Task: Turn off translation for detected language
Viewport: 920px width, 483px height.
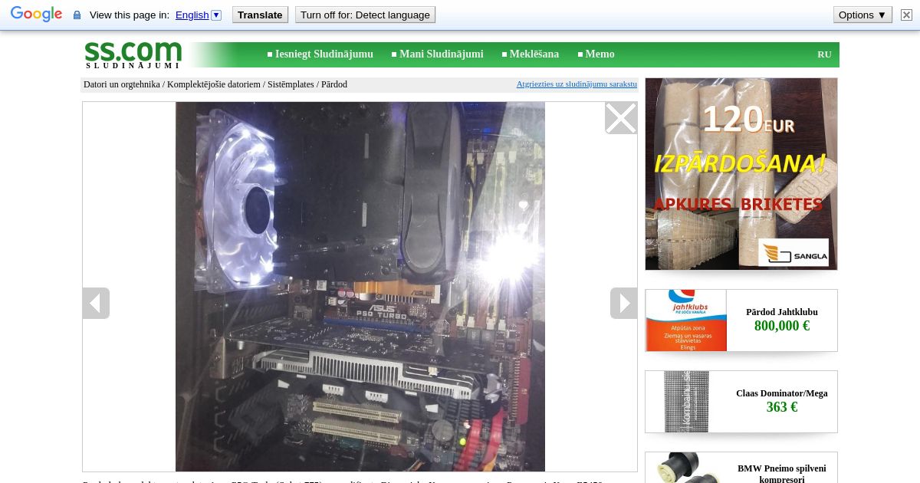Action: click(x=365, y=15)
